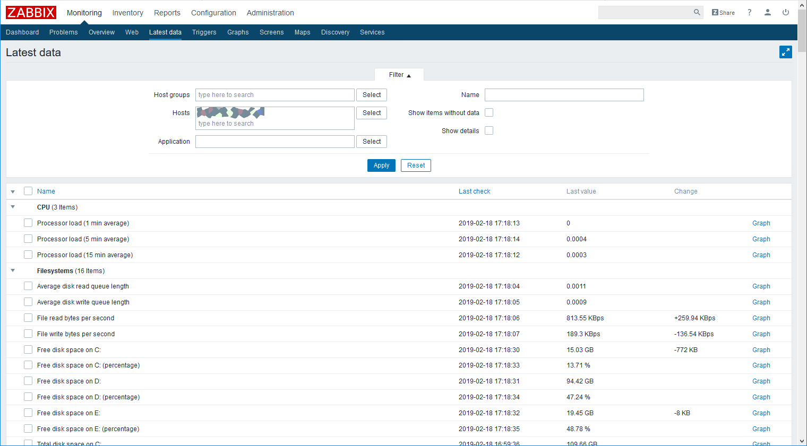Check the Processor load (1 min average) item
807x446 pixels.
pos(28,223)
